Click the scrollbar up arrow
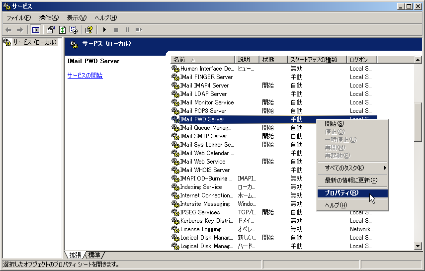Image resolution: width=425 pixels, height=271 pixels. pyautogui.click(x=418, y=60)
